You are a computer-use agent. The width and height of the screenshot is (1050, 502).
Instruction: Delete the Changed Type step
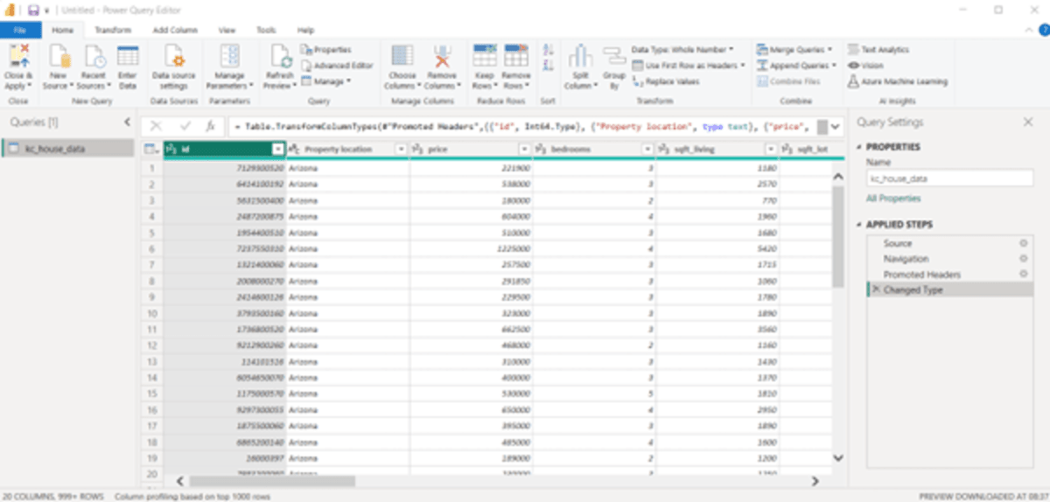(x=875, y=289)
